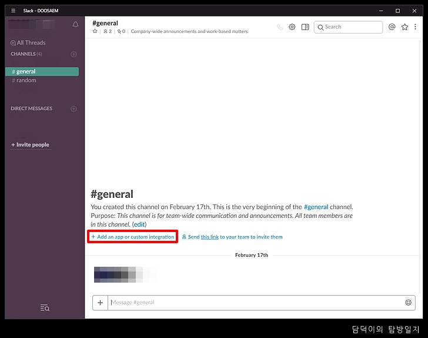Show starred items star icon

[x=405, y=27]
